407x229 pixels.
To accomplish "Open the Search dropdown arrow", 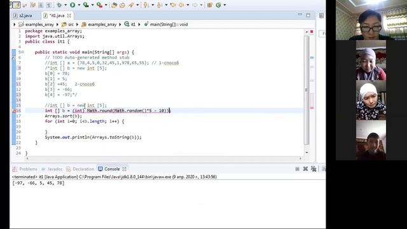I will click(137, 5).
